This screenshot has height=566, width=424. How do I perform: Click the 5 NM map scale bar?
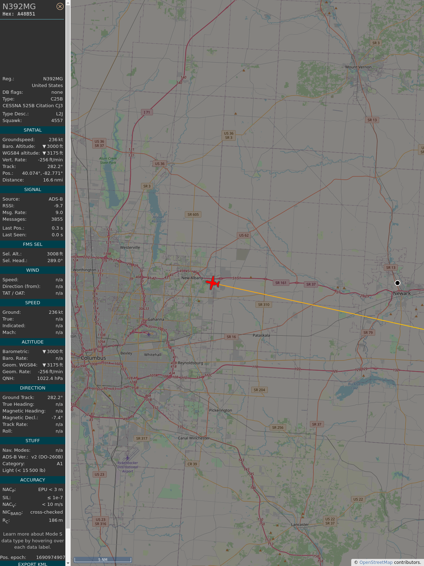[102, 560]
